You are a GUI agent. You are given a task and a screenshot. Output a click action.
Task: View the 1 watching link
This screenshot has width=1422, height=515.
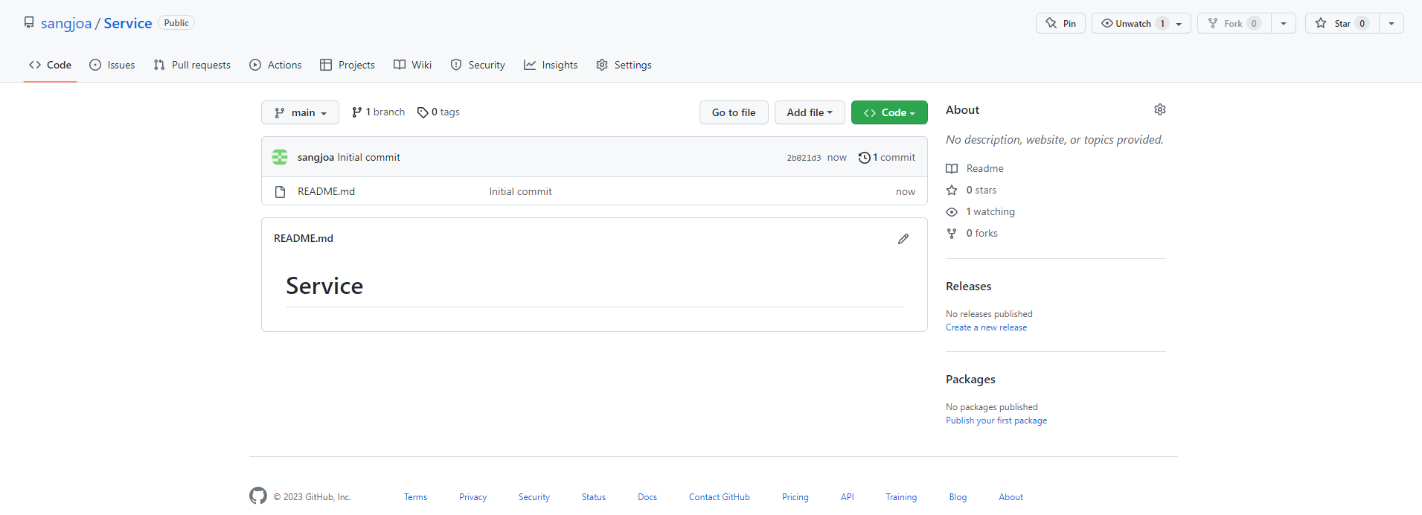[990, 211]
